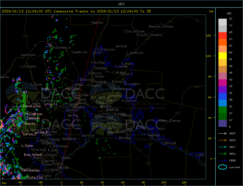Click the amber 51 dBZ swatch

[222, 62]
